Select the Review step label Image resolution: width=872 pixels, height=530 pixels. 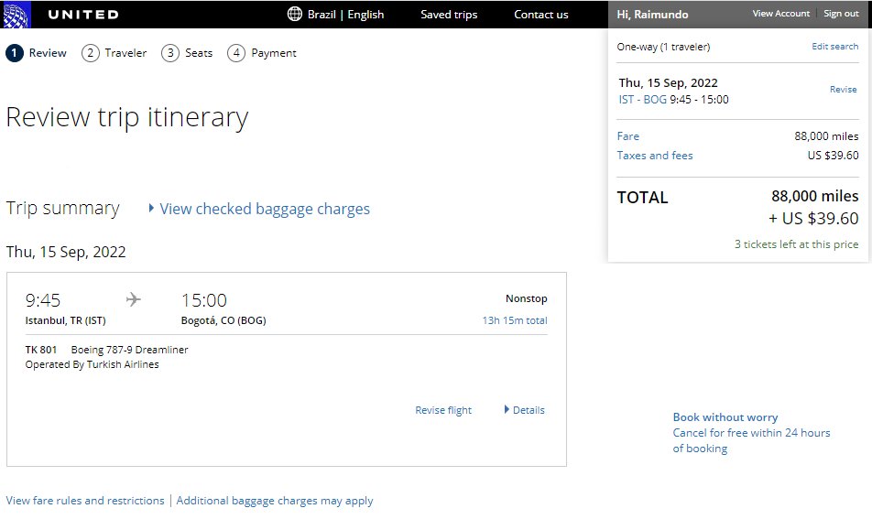48,53
